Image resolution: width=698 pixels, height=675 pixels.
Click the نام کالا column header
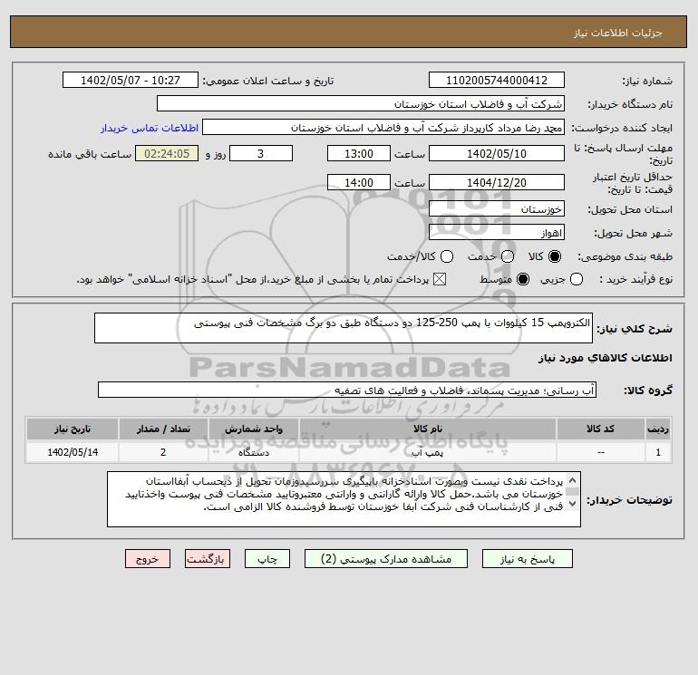pyautogui.click(x=427, y=429)
